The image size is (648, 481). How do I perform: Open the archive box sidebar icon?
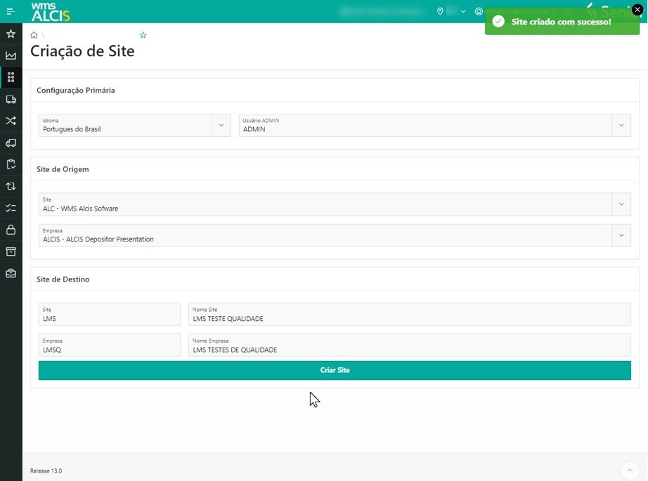click(x=11, y=251)
